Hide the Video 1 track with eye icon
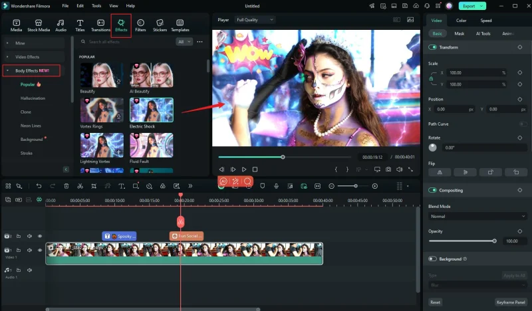The image size is (532, 311). [x=39, y=251]
